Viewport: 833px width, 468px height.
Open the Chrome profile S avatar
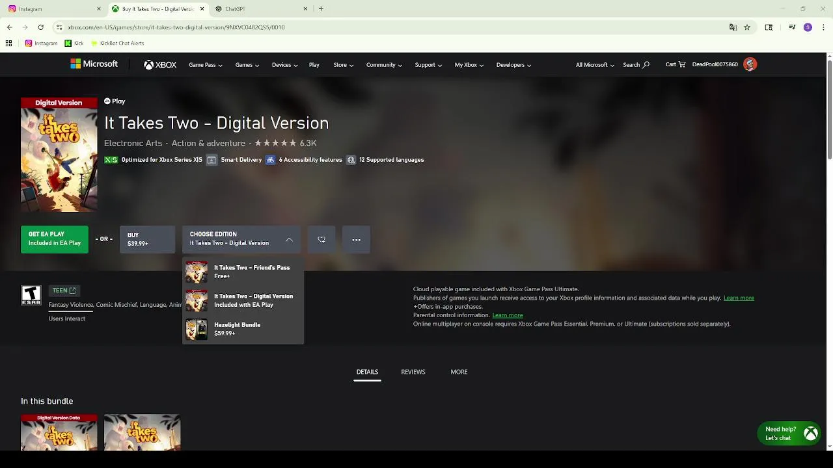point(808,27)
